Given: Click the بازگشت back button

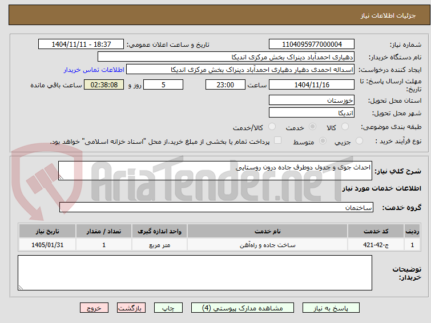Looking at the screenshot, I should point(131,308).
